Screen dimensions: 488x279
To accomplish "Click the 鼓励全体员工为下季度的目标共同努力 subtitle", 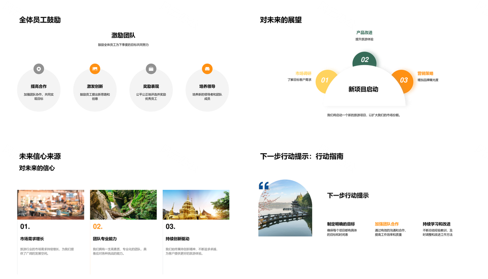I will pos(123,45).
